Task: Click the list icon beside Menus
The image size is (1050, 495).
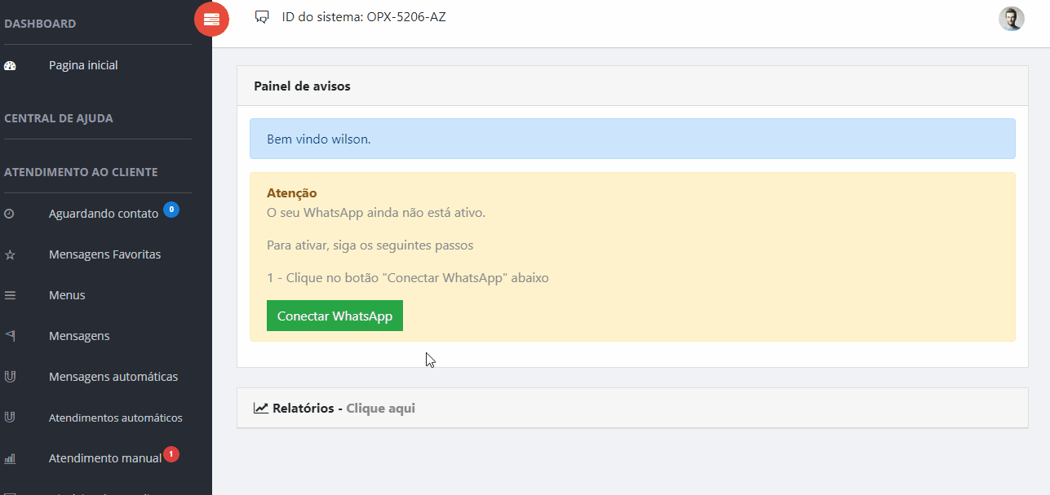Action: click(x=11, y=295)
